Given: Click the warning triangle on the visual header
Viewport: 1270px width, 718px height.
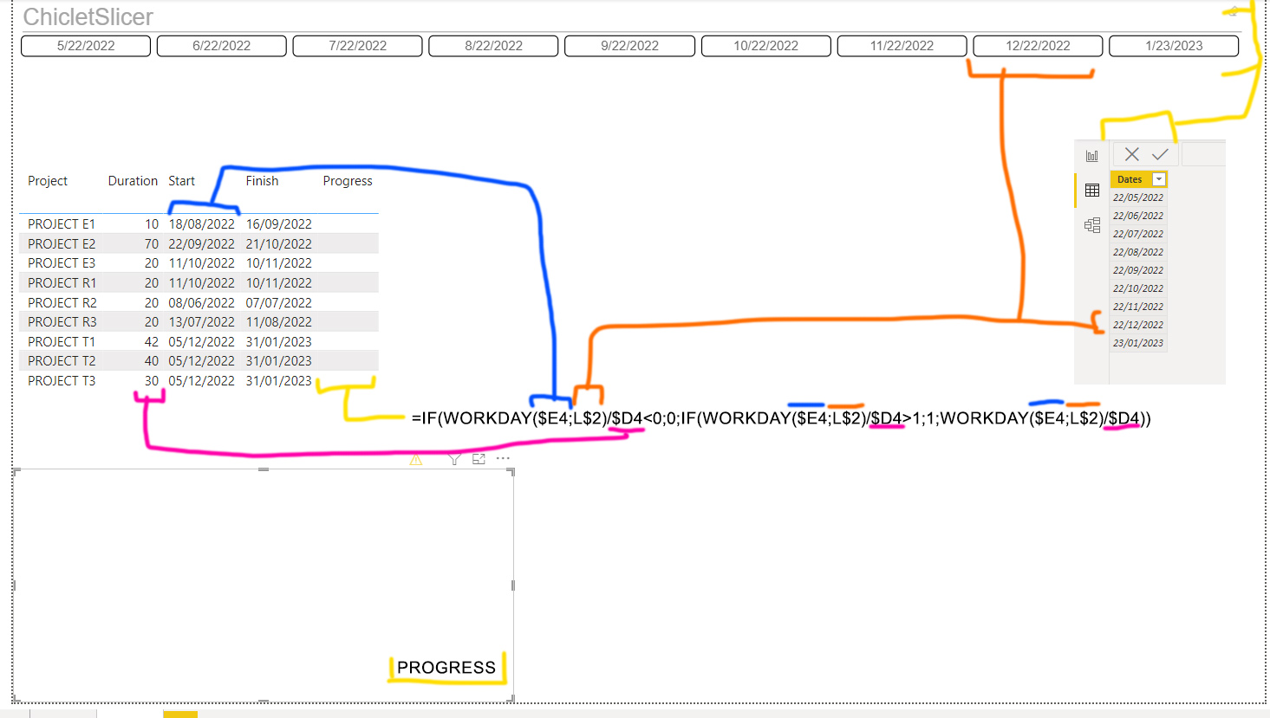Looking at the screenshot, I should 416,460.
